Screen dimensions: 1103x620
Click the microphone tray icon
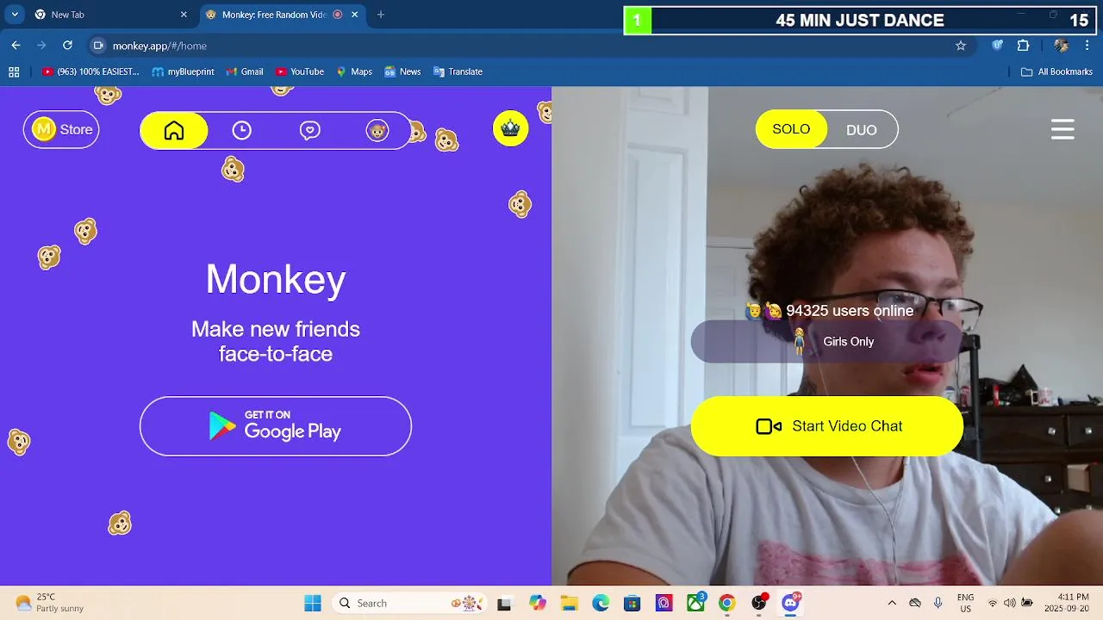pos(938,603)
